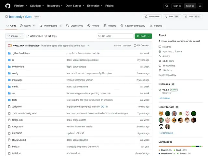Open the Security and quality tab
This screenshot has width=208, height=156.
pos(133,26)
